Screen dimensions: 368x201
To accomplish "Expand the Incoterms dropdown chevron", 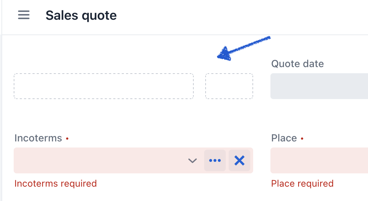I will [x=192, y=160].
